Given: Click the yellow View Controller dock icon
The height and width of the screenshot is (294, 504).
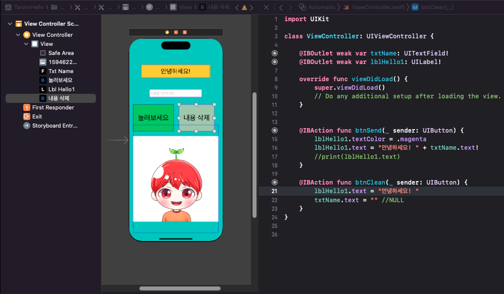Looking at the screenshot, I should coord(167,32).
